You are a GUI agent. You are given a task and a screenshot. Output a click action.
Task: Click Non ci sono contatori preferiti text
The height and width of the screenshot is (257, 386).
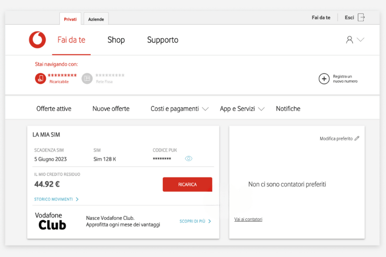(287, 184)
